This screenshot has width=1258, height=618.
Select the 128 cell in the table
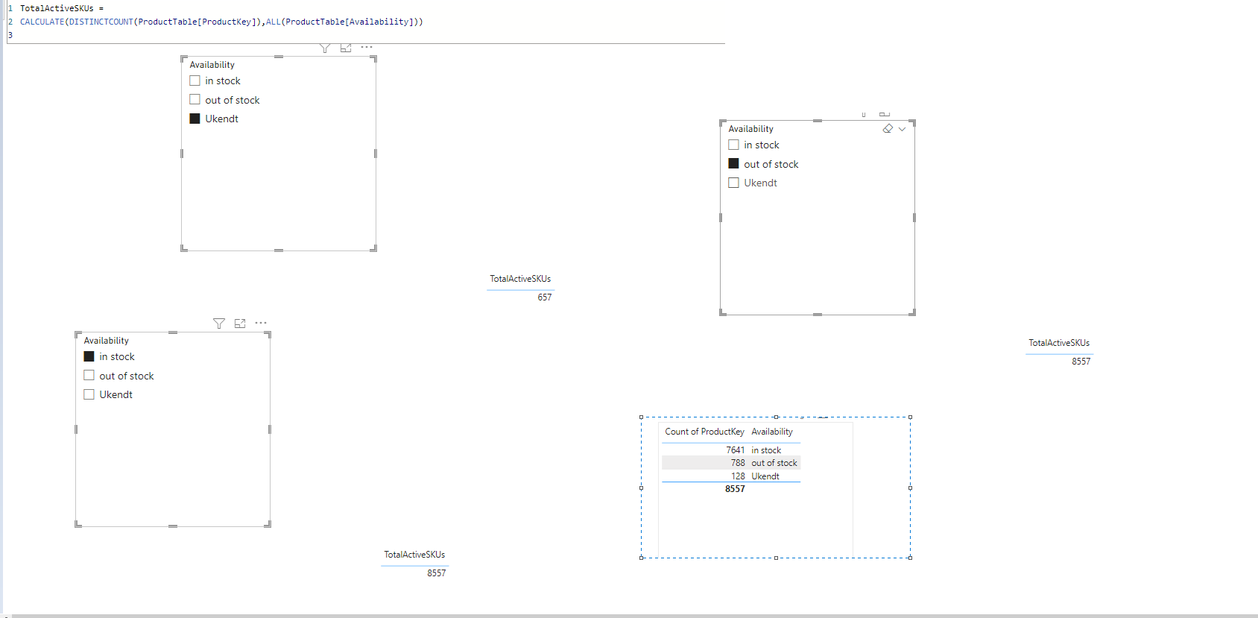738,476
